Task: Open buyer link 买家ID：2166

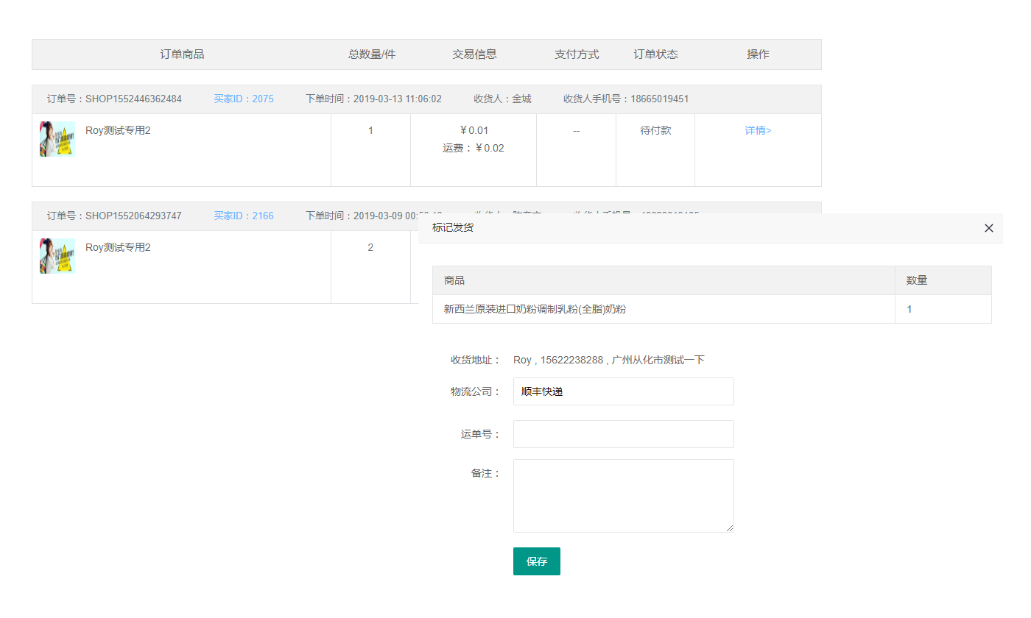Action: (244, 216)
